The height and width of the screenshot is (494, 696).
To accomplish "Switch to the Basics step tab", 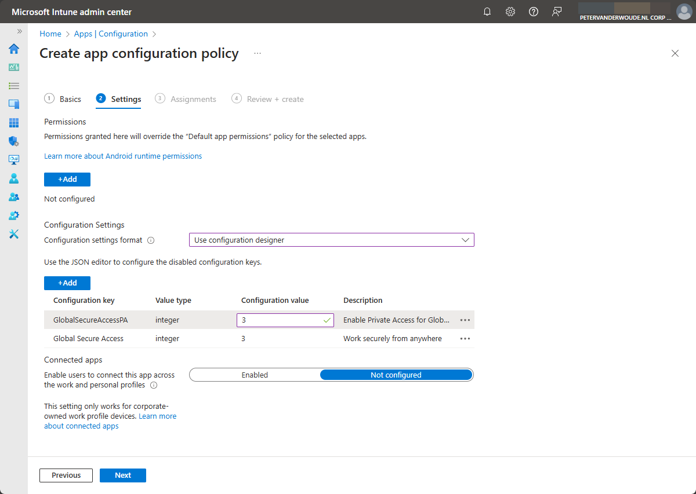I will 63,99.
